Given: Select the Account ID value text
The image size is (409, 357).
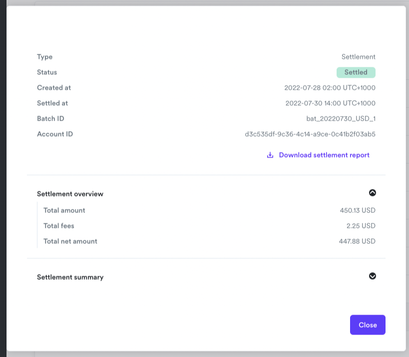Looking at the screenshot, I should click(x=310, y=134).
